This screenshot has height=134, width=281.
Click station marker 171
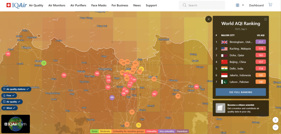click(130, 85)
